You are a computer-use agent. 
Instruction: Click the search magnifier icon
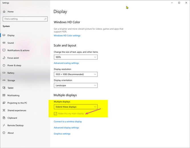[45, 19]
